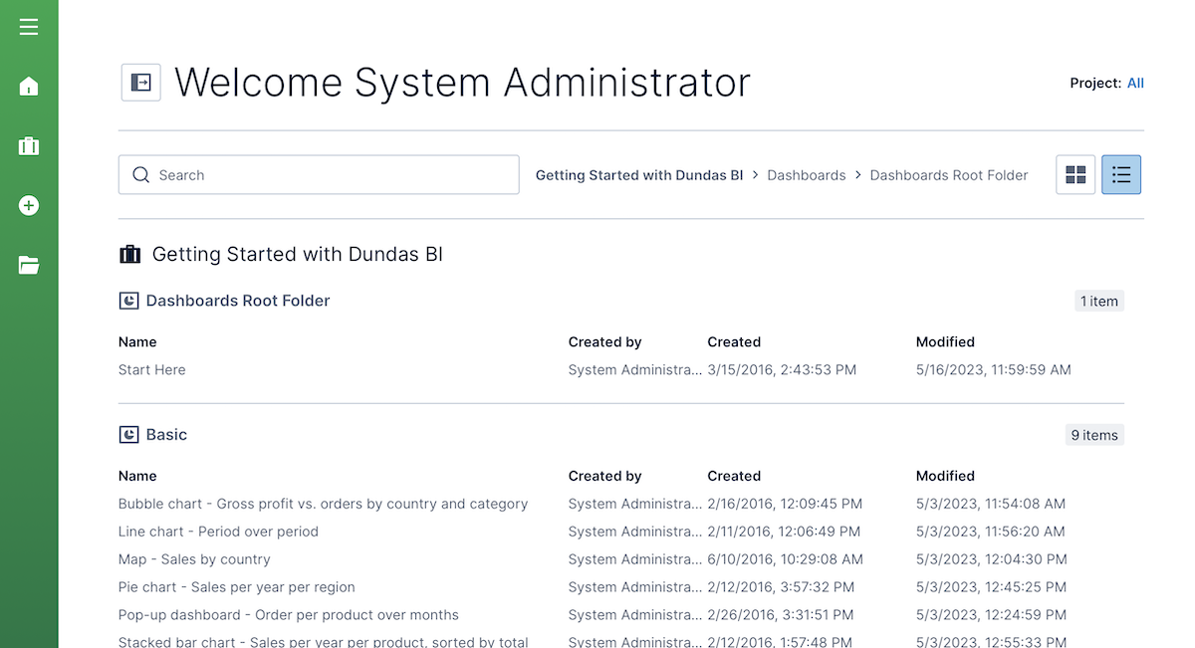Image resolution: width=1195 pixels, height=648 pixels.
Task: Click the Search input field
Action: pyautogui.click(x=319, y=175)
